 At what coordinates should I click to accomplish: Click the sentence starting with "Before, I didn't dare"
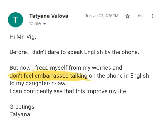pyautogui.click(x=74, y=52)
